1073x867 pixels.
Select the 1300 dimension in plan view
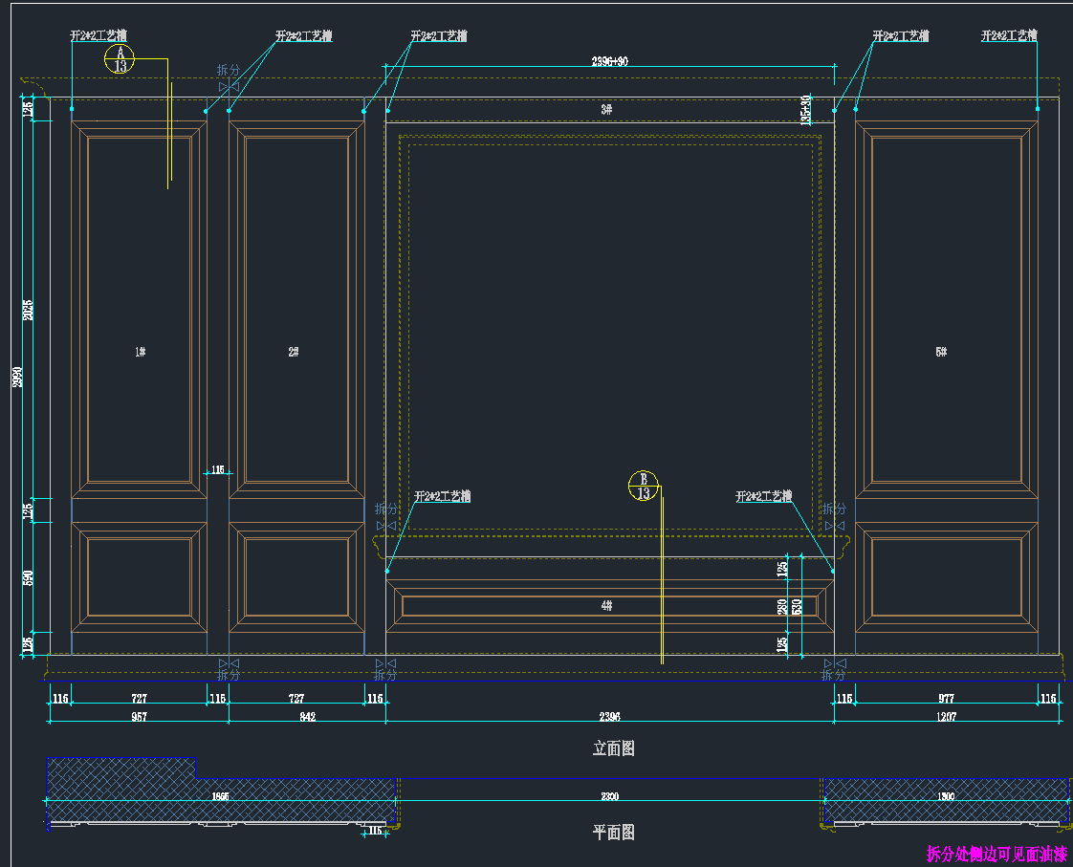(946, 796)
